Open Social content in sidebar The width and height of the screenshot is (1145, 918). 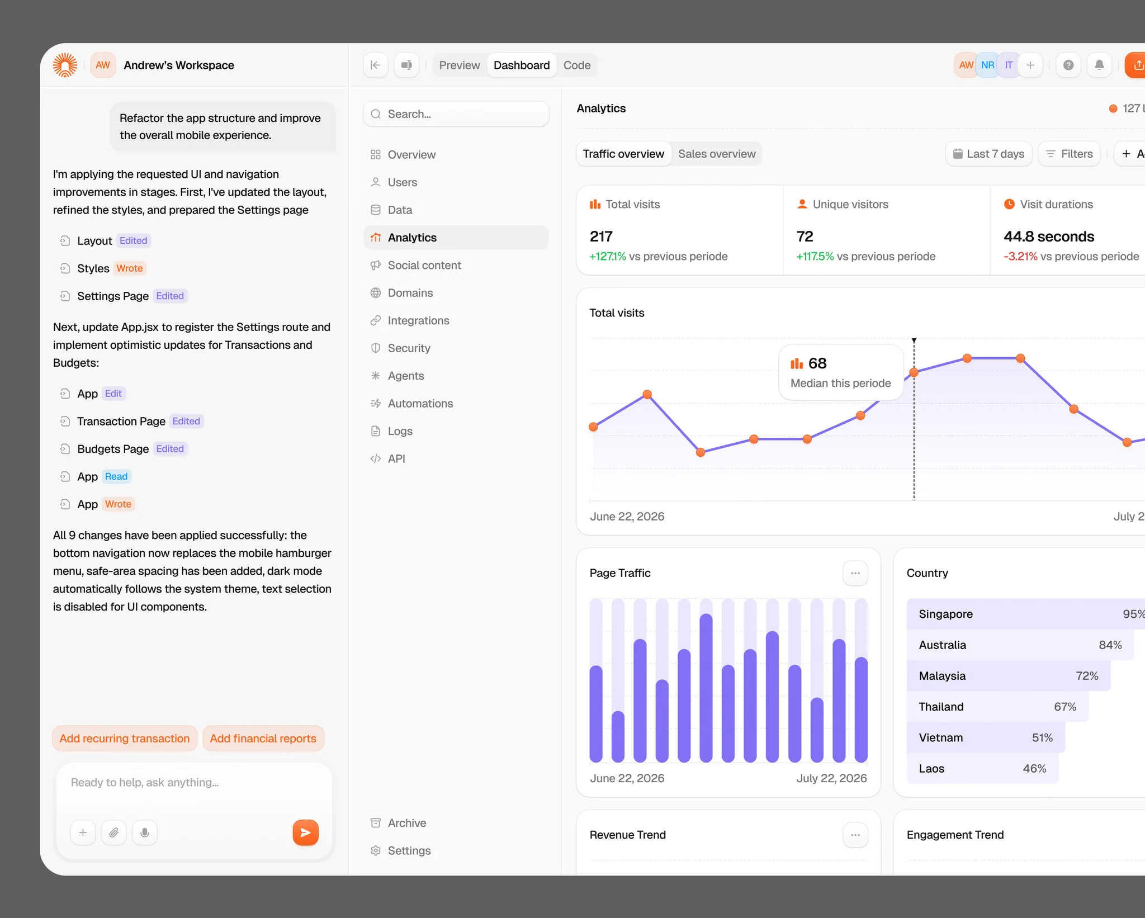tap(456, 266)
